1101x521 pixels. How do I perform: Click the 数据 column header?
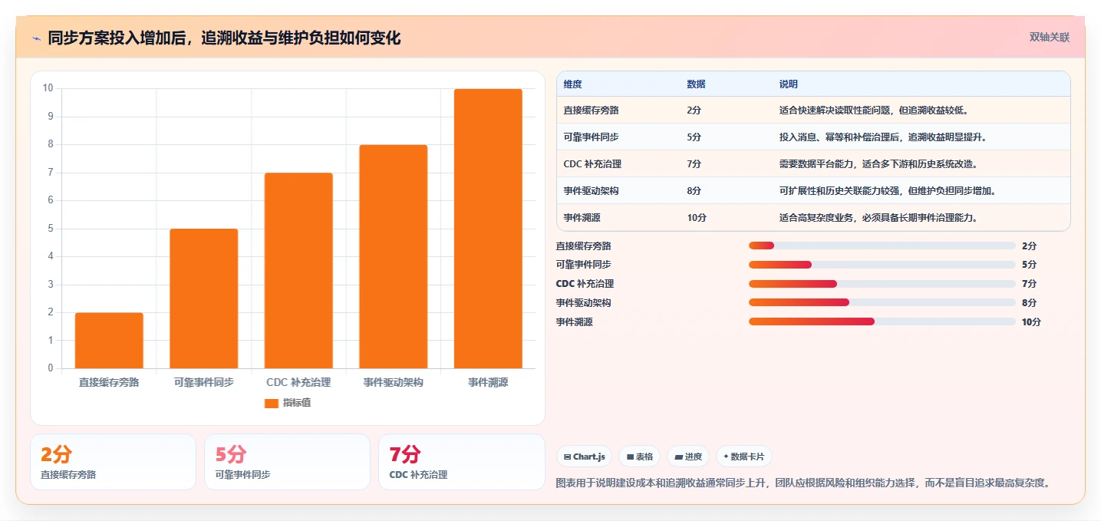tap(696, 84)
